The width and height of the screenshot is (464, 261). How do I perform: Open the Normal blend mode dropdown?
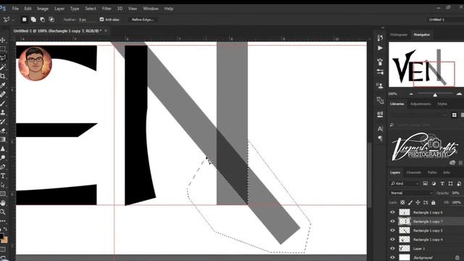click(411, 193)
